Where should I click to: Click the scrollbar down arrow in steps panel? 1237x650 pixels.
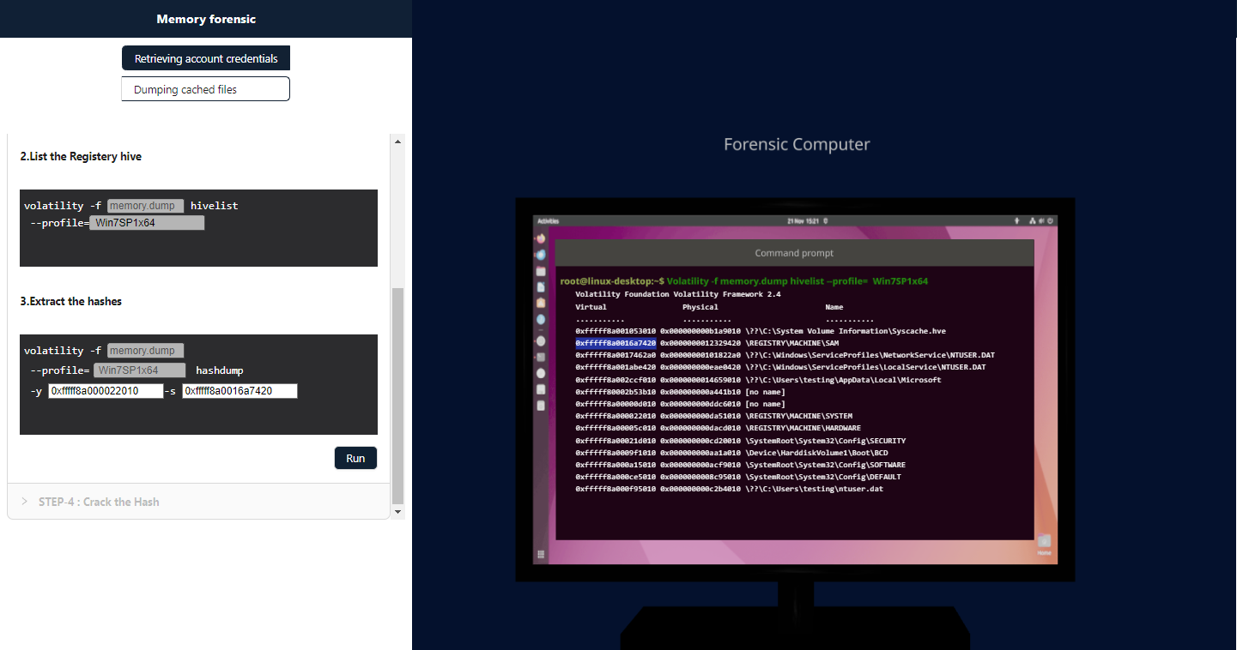(397, 512)
